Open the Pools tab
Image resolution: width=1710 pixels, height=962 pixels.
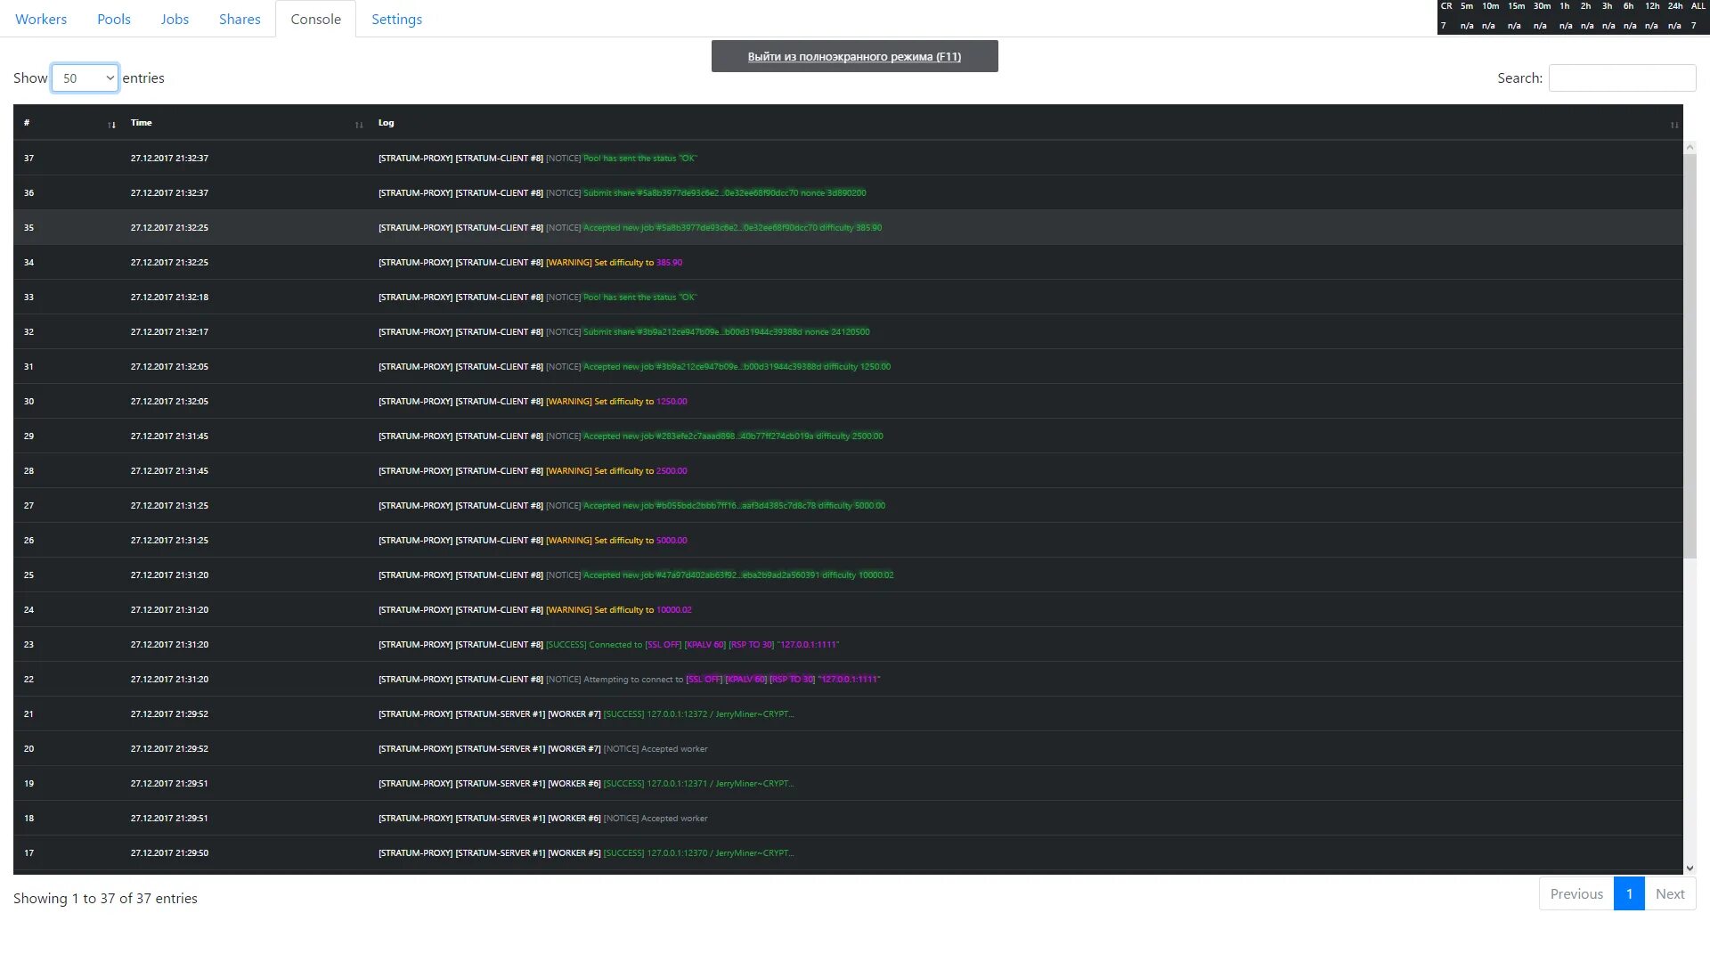115,19
